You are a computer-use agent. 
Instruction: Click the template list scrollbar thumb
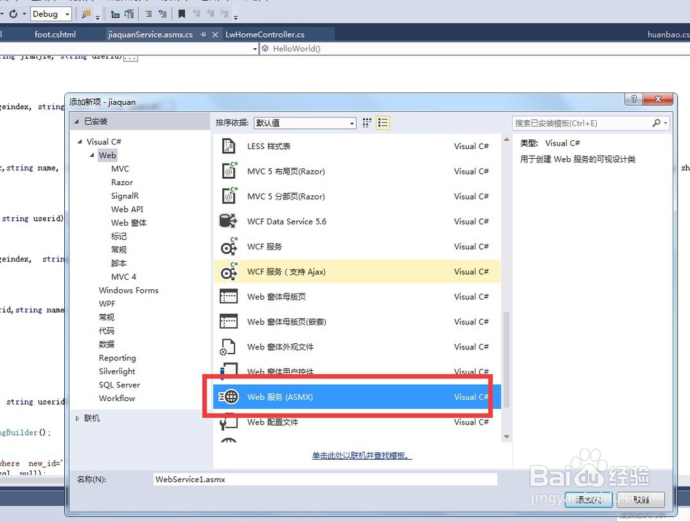click(506, 360)
